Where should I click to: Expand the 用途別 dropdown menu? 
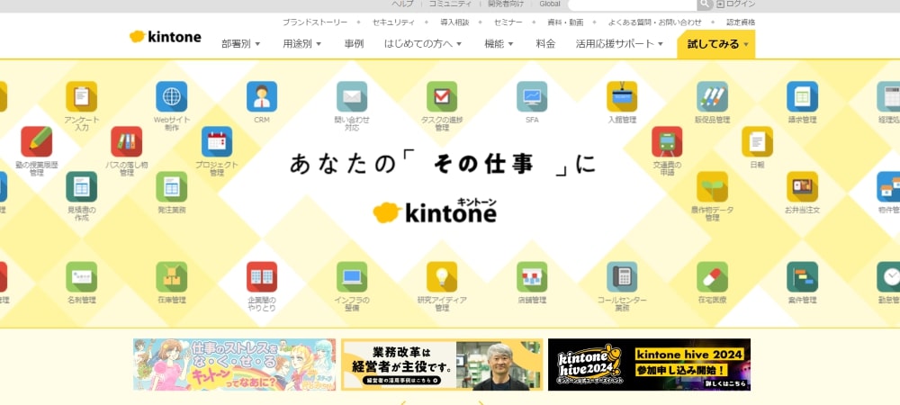coord(301,43)
